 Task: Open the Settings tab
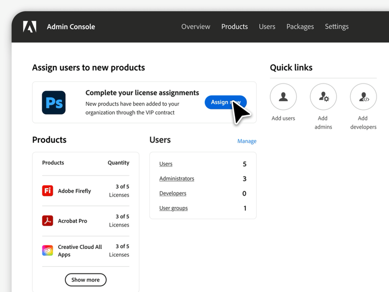click(x=337, y=27)
